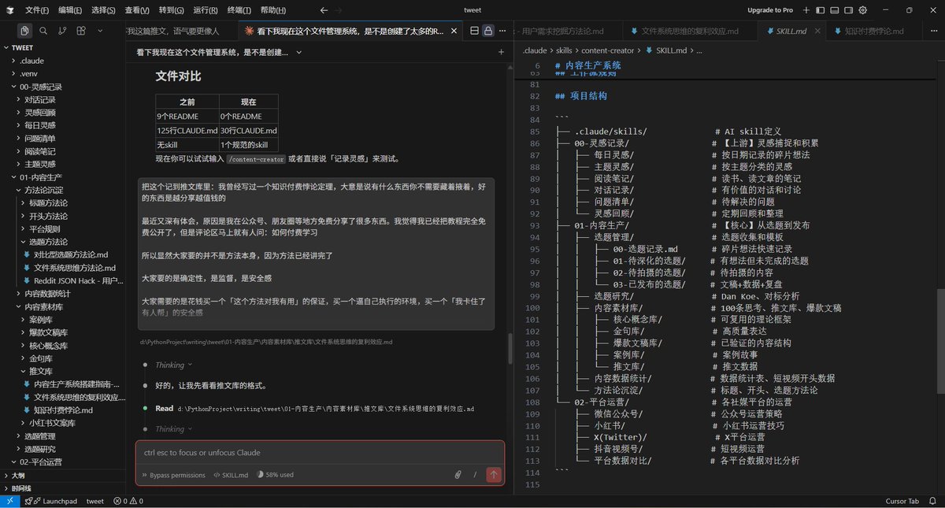Open the 帮助(H) menu

(x=273, y=10)
